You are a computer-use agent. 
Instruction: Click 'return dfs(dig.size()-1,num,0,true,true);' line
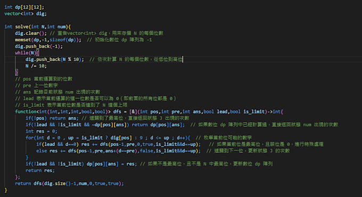pyautogui.click(x=69, y=184)
